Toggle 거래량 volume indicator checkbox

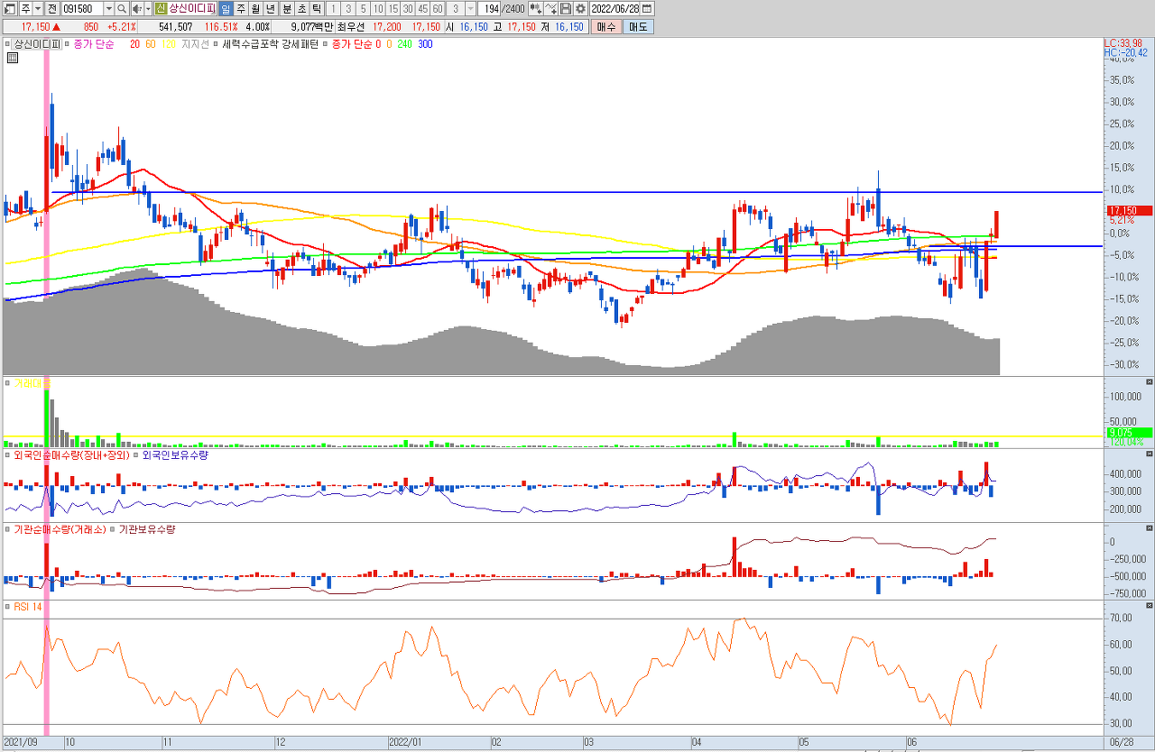click(9, 383)
